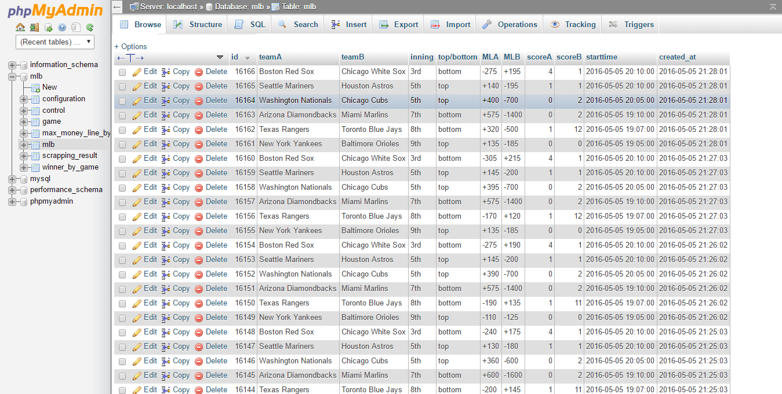This screenshot has height=394, width=782.
Task: Click the pencil Edit icon for row 16166
Action: point(137,72)
